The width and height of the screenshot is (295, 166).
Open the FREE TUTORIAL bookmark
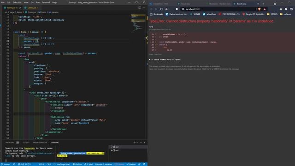(x=229, y=14)
